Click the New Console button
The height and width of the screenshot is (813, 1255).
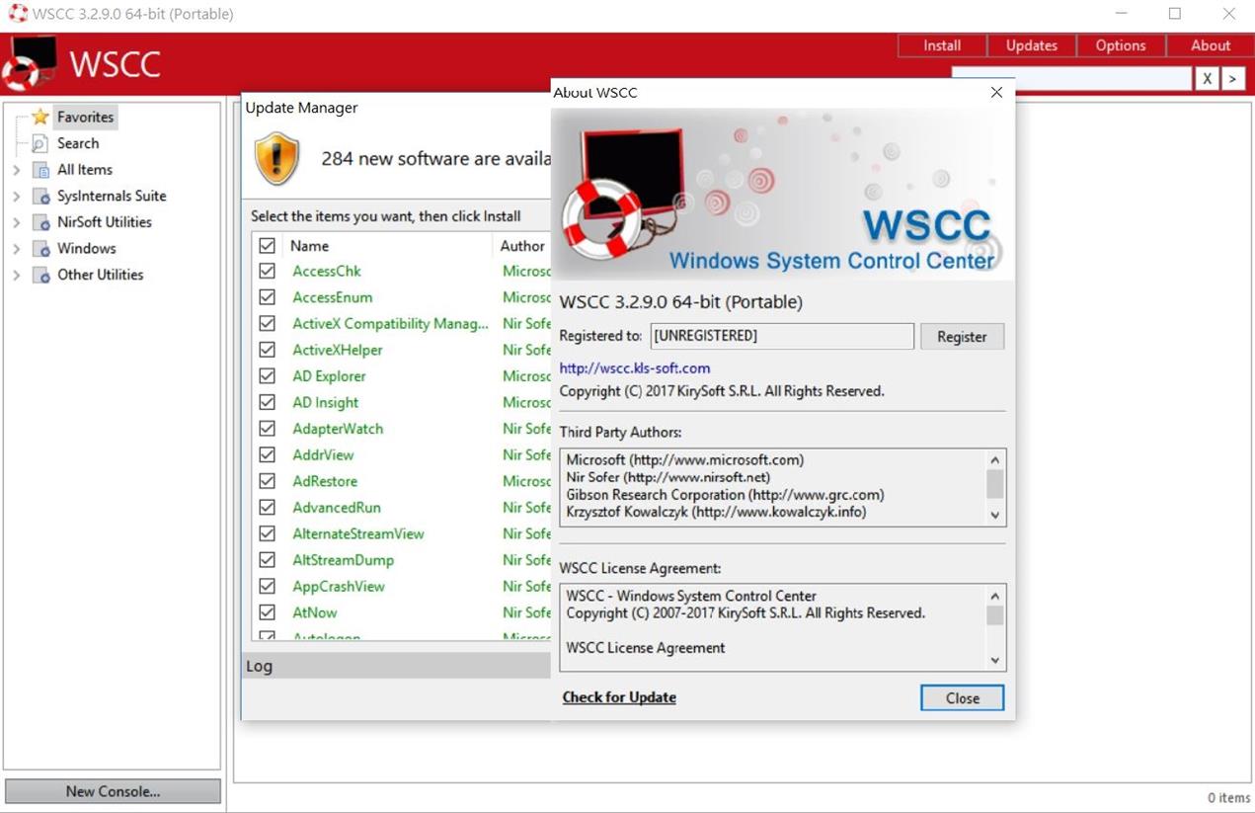(113, 791)
